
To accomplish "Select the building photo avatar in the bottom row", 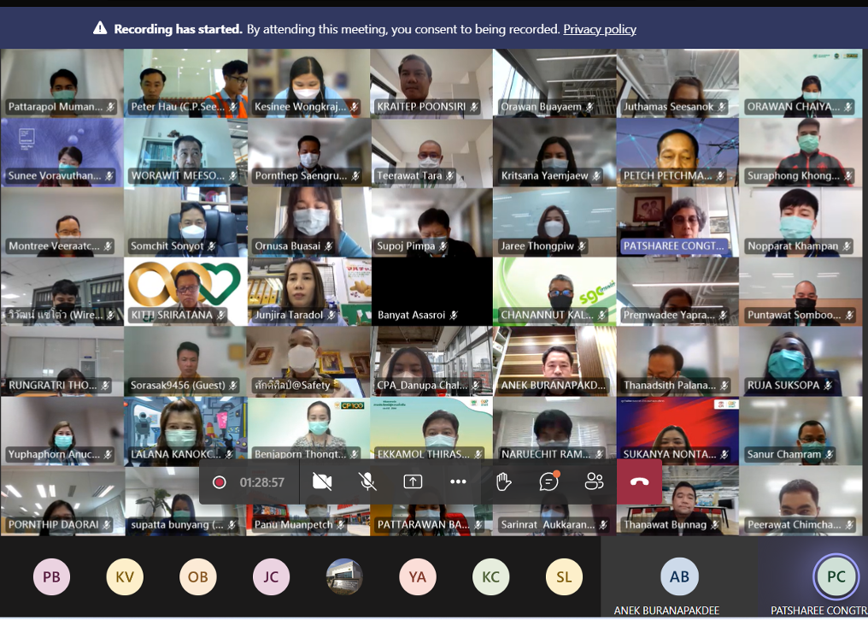I will pyautogui.click(x=344, y=577).
